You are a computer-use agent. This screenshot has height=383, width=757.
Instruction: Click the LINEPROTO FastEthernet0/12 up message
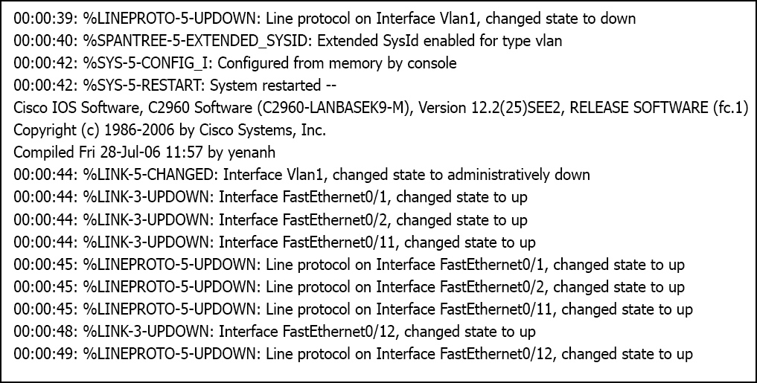tap(353, 353)
